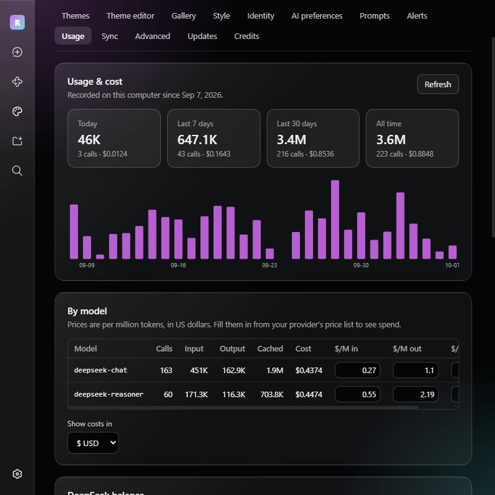The height and width of the screenshot is (495, 495).
Task: Go to the Gallery tab
Action: tap(183, 16)
